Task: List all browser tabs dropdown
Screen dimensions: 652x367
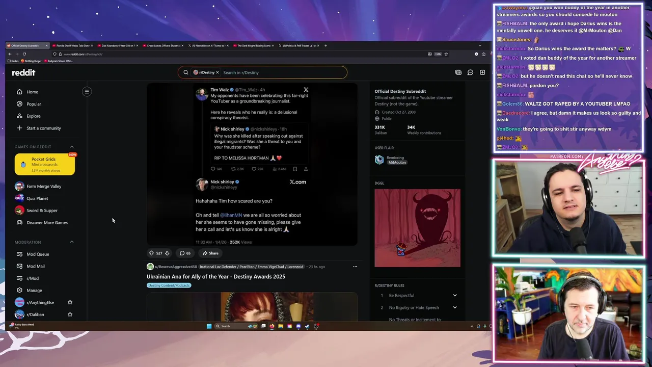Action: coord(480,45)
